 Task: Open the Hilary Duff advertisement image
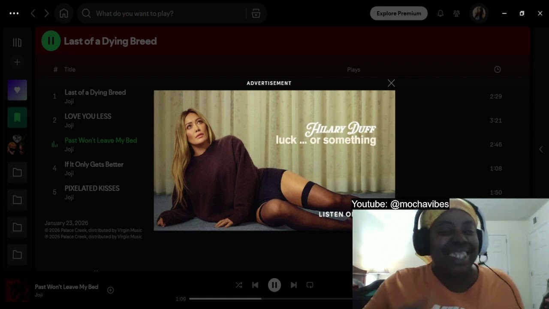tap(274, 160)
